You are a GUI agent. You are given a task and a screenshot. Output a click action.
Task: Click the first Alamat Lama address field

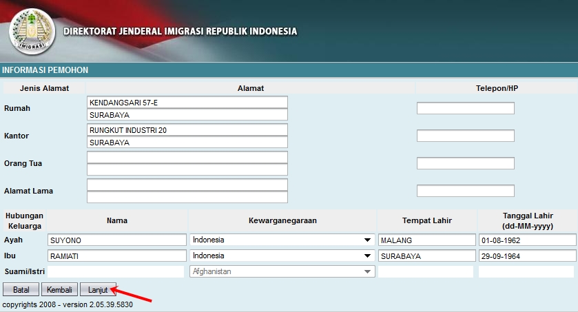pos(187,185)
